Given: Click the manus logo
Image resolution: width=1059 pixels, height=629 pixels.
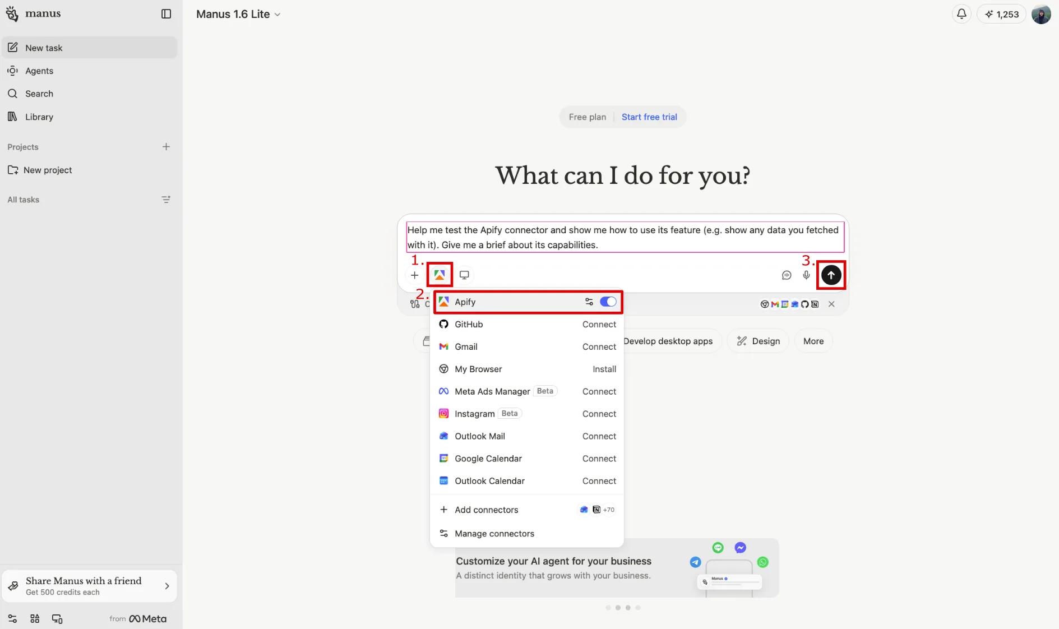Looking at the screenshot, I should click(33, 13).
